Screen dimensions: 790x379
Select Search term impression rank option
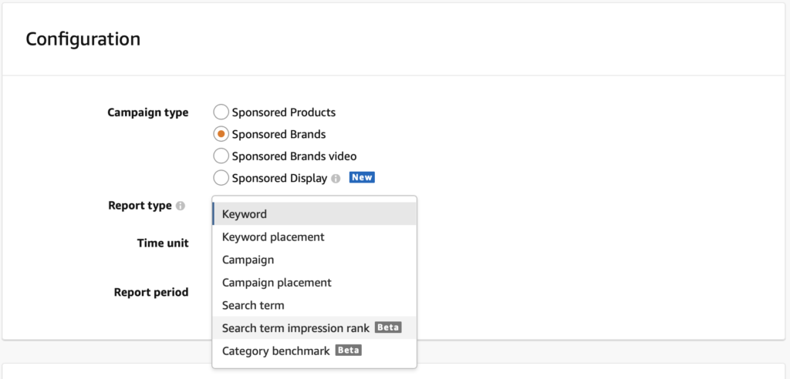pos(295,328)
